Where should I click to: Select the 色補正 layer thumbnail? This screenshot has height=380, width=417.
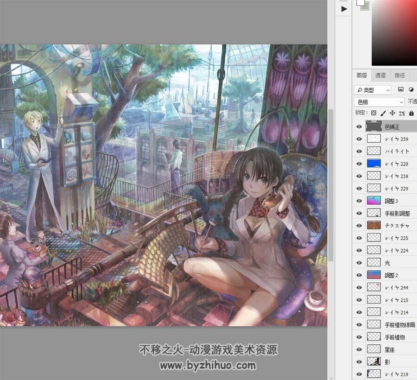373,127
